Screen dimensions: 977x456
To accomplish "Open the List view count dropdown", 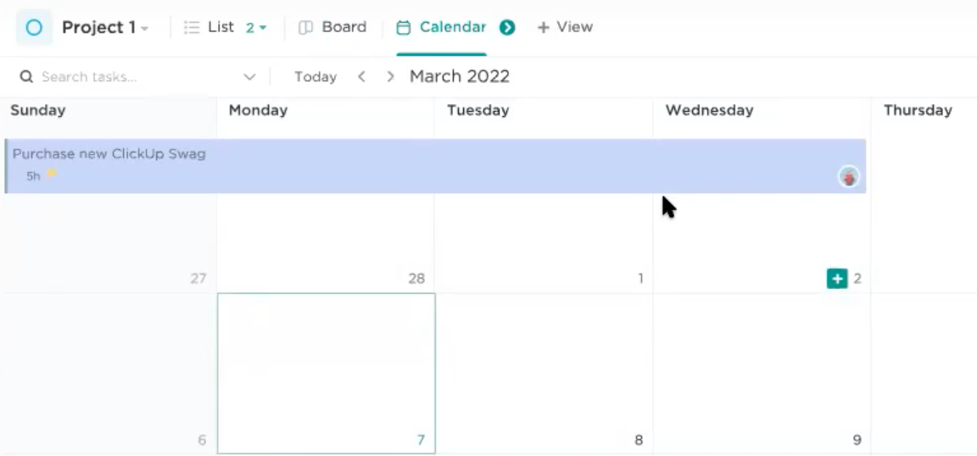I will 256,27.
